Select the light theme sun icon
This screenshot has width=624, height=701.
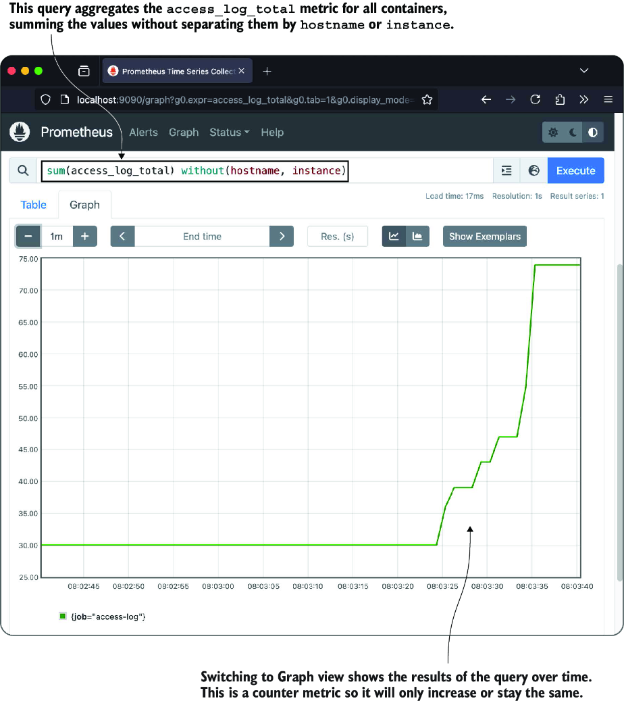(553, 132)
